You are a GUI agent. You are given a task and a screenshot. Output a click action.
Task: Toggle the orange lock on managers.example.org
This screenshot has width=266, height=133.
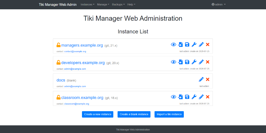58,45
